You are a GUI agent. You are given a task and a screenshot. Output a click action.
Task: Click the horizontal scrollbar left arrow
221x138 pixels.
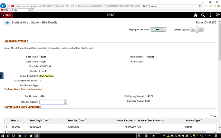point(6,132)
